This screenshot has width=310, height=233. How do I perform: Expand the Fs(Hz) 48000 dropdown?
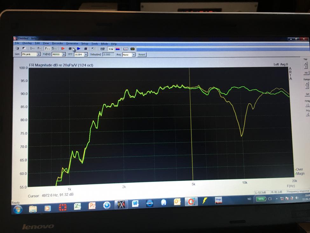(64, 54)
